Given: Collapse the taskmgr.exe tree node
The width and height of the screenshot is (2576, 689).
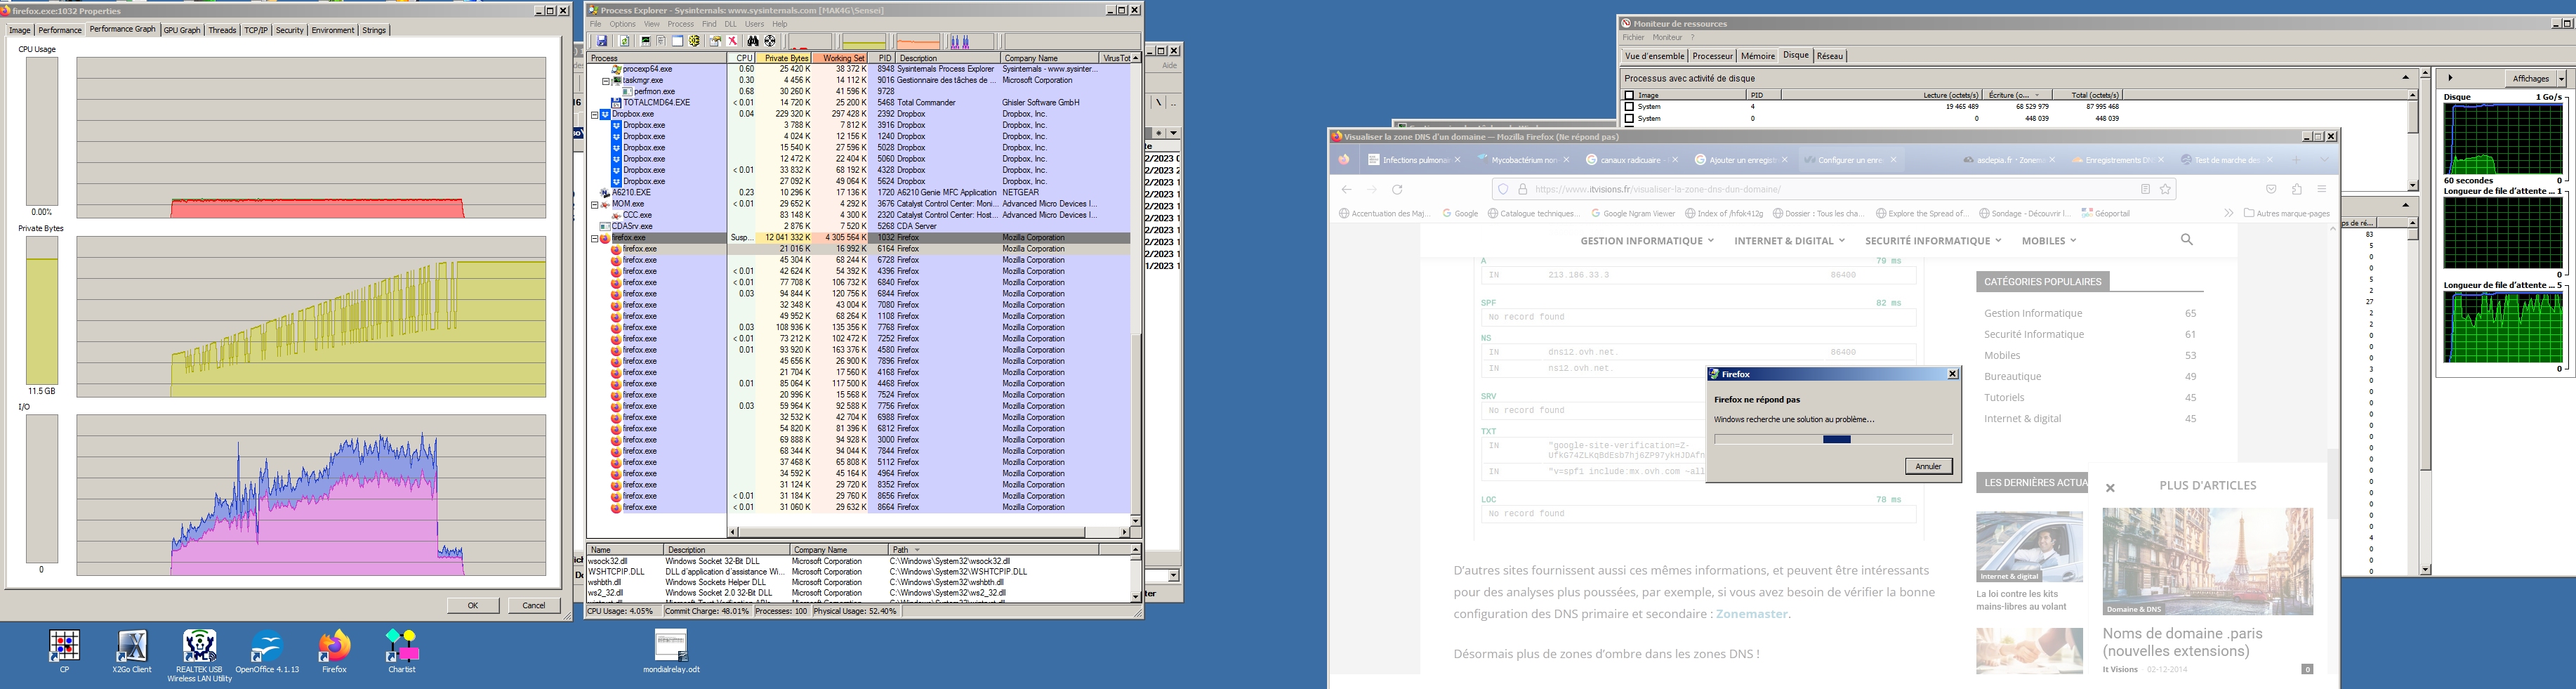Looking at the screenshot, I should click(605, 80).
